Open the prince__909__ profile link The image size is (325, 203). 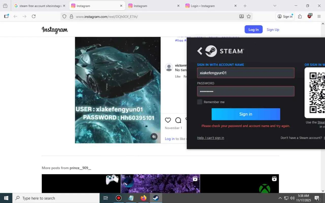pos(80,168)
